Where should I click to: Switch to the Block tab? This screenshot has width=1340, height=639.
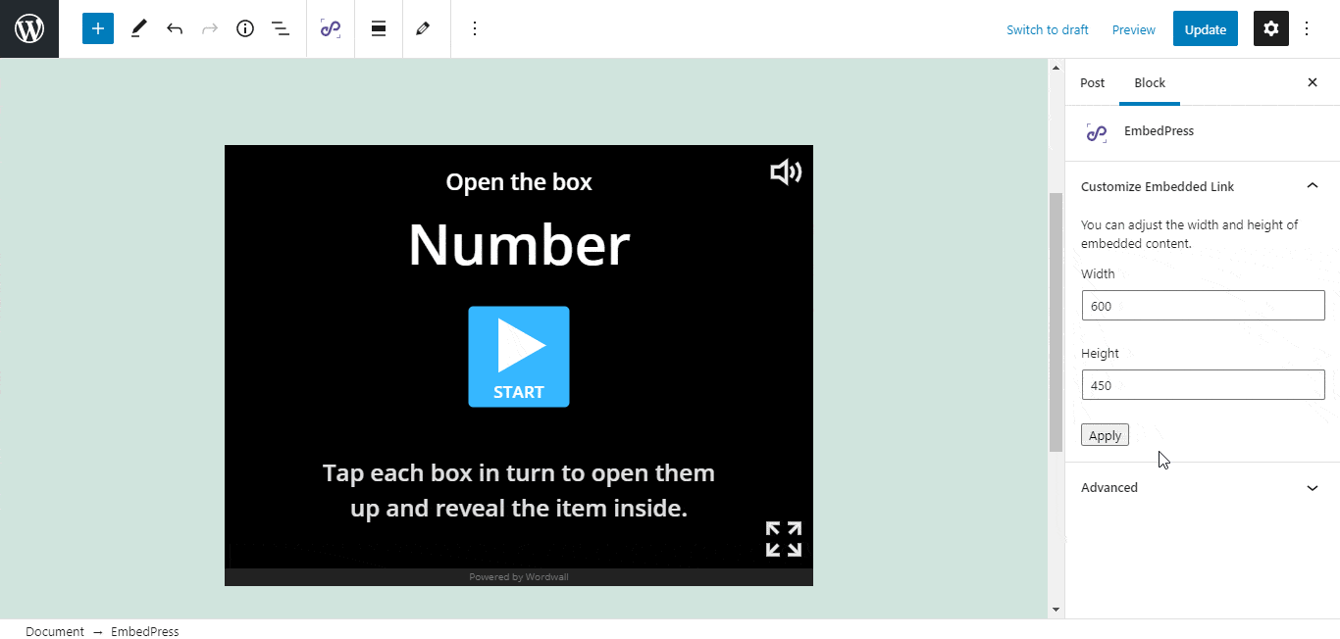[x=1150, y=82]
